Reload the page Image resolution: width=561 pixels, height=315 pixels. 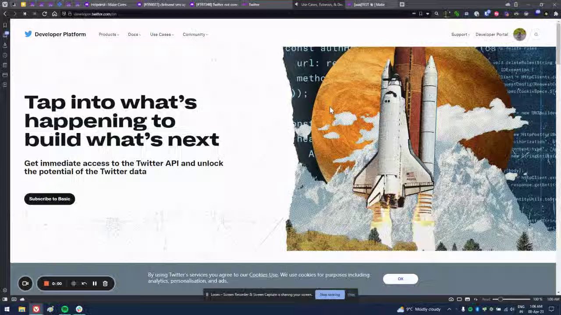tap(44, 14)
